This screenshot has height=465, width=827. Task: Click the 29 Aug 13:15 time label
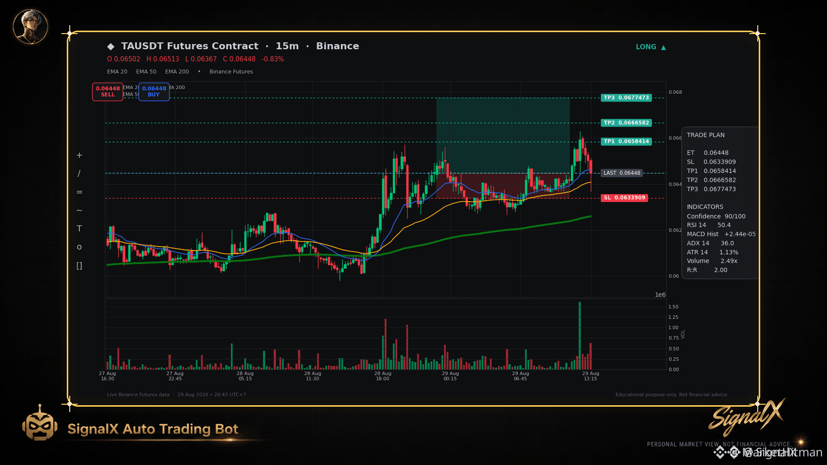(x=591, y=376)
